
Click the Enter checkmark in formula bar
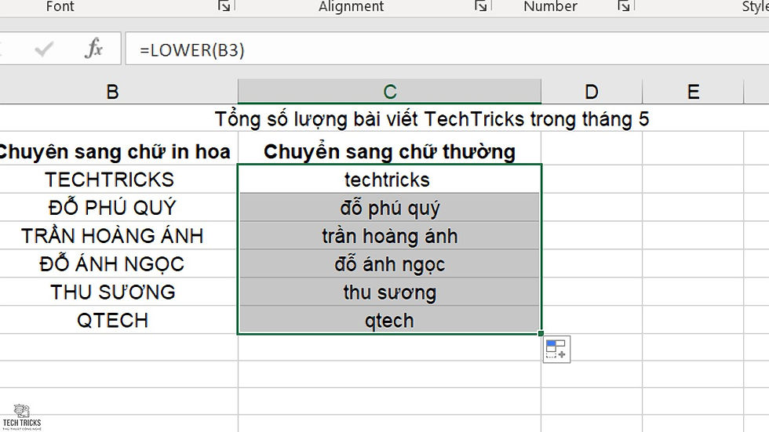point(44,49)
